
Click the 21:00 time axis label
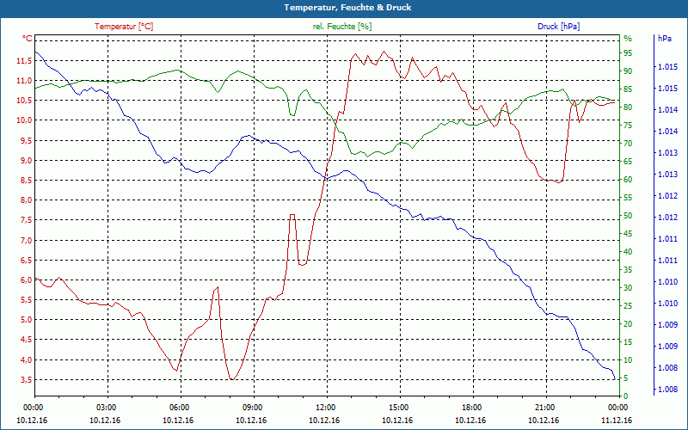(547, 407)
